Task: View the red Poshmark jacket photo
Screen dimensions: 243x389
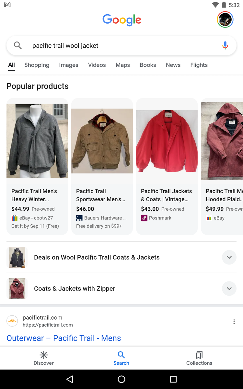Action: 167,141
